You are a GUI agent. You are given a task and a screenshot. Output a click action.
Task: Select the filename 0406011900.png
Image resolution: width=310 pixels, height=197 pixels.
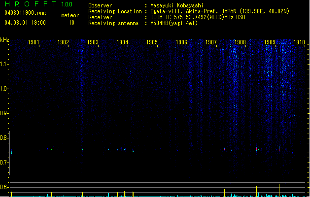pos(25,13)
